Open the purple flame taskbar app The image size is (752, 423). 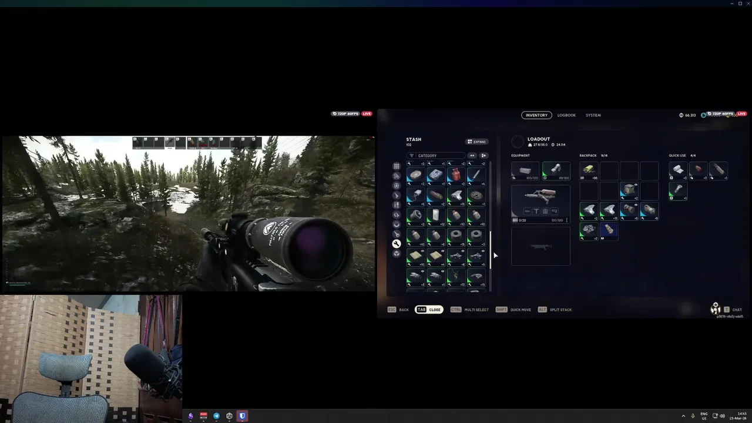tap(190, 416)
